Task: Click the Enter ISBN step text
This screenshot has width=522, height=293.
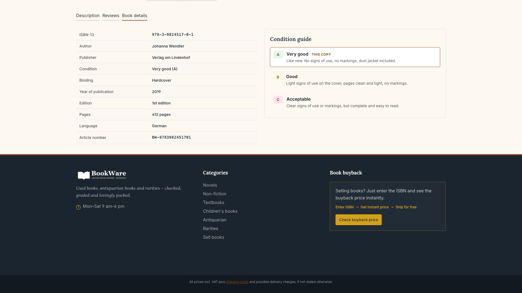Action: tap(344, 207)
